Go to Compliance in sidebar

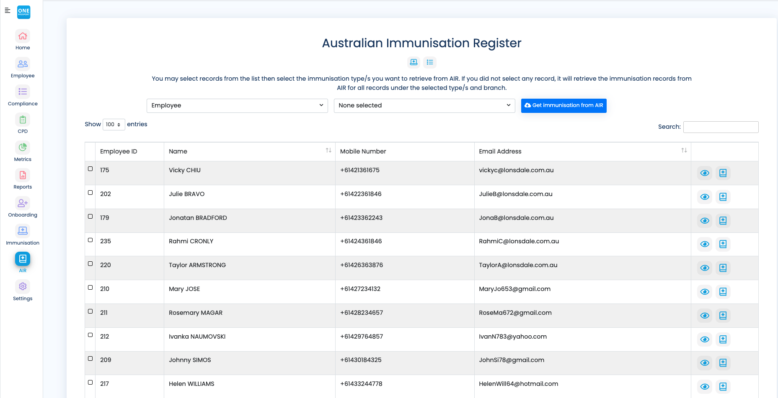pyautogui.click(x=23, y=96)
